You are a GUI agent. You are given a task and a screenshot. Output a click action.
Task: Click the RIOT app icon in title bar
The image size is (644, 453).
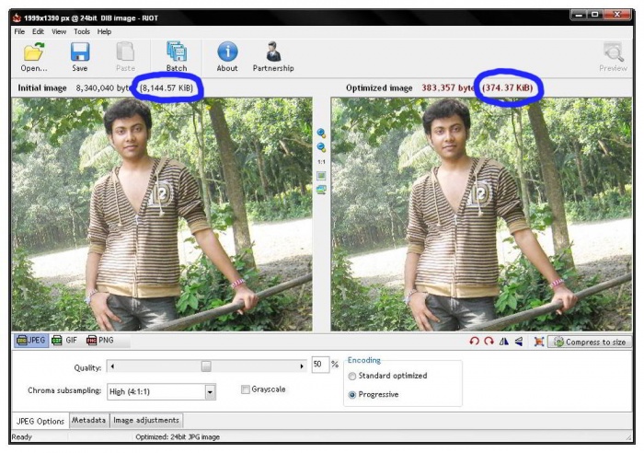(x=17, y=17)
